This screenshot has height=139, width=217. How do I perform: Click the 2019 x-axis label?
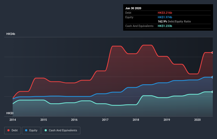pyautogui.click(x=167, y=120)
